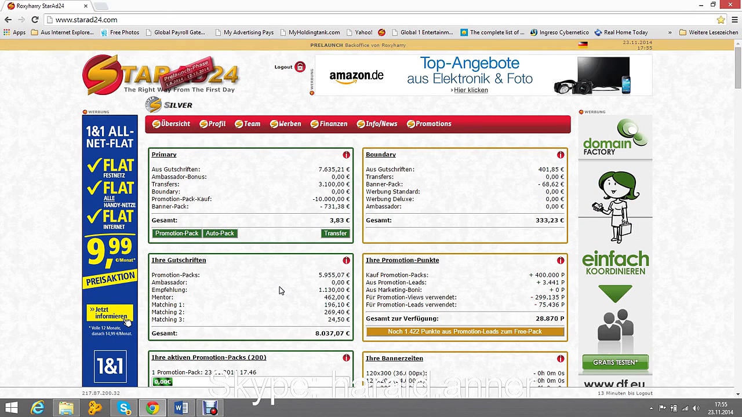Image resolution: width=742 pixels, height=417 pixels.
Task: Open the Chrome menu button
Action: point(734,20)
